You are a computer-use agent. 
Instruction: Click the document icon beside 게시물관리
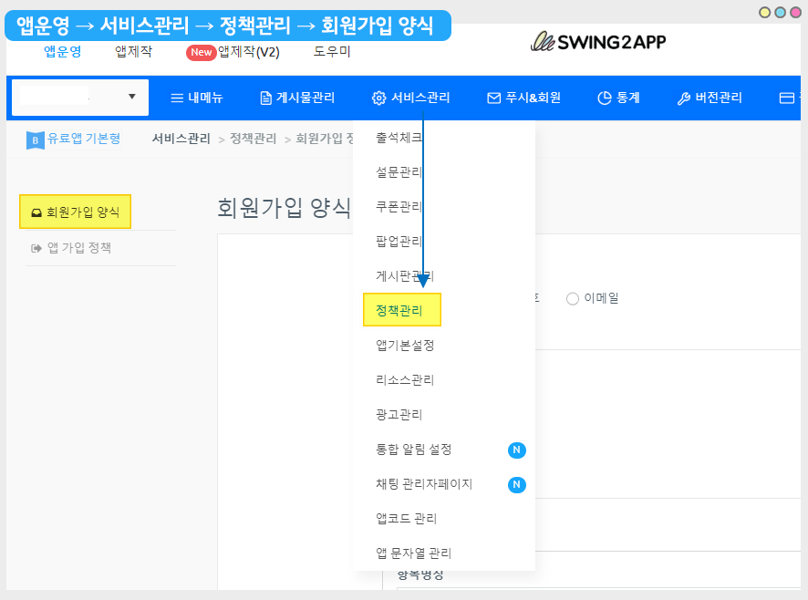tap(265, 98)
